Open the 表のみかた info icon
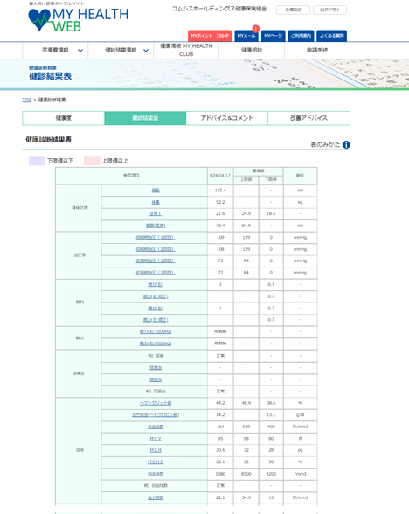 [346, 144]
